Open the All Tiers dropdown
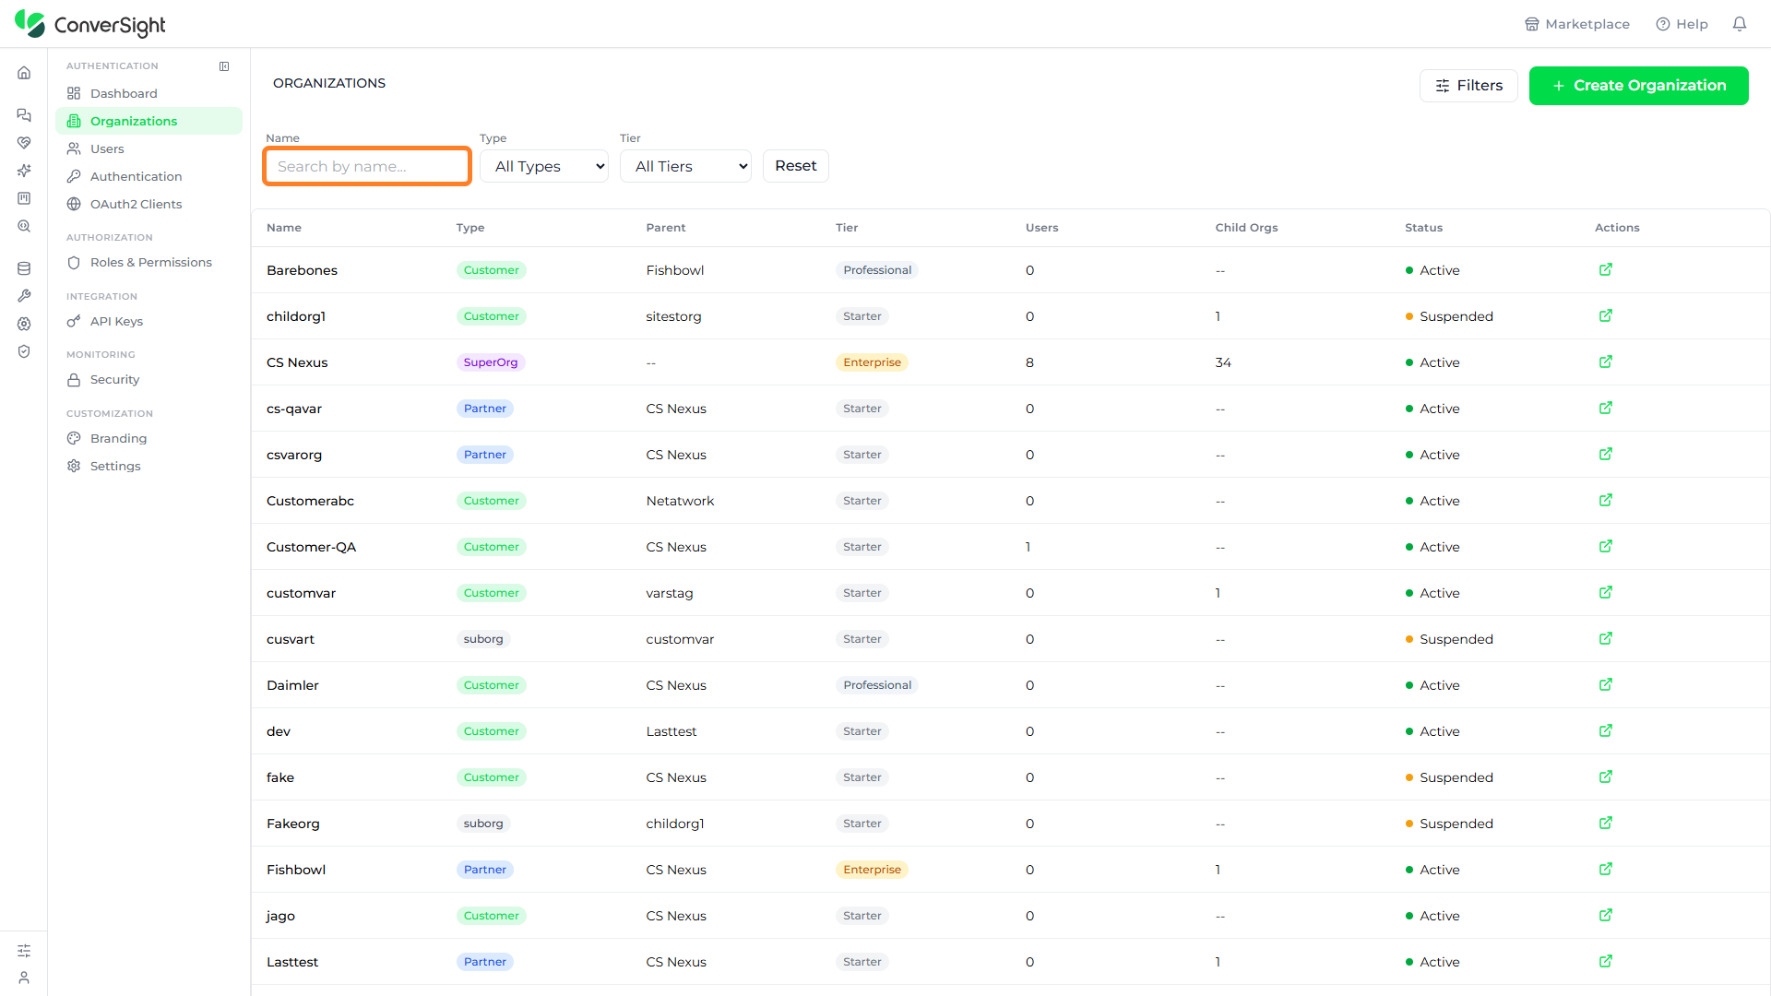1771x996 pixels. coord(685,166)
